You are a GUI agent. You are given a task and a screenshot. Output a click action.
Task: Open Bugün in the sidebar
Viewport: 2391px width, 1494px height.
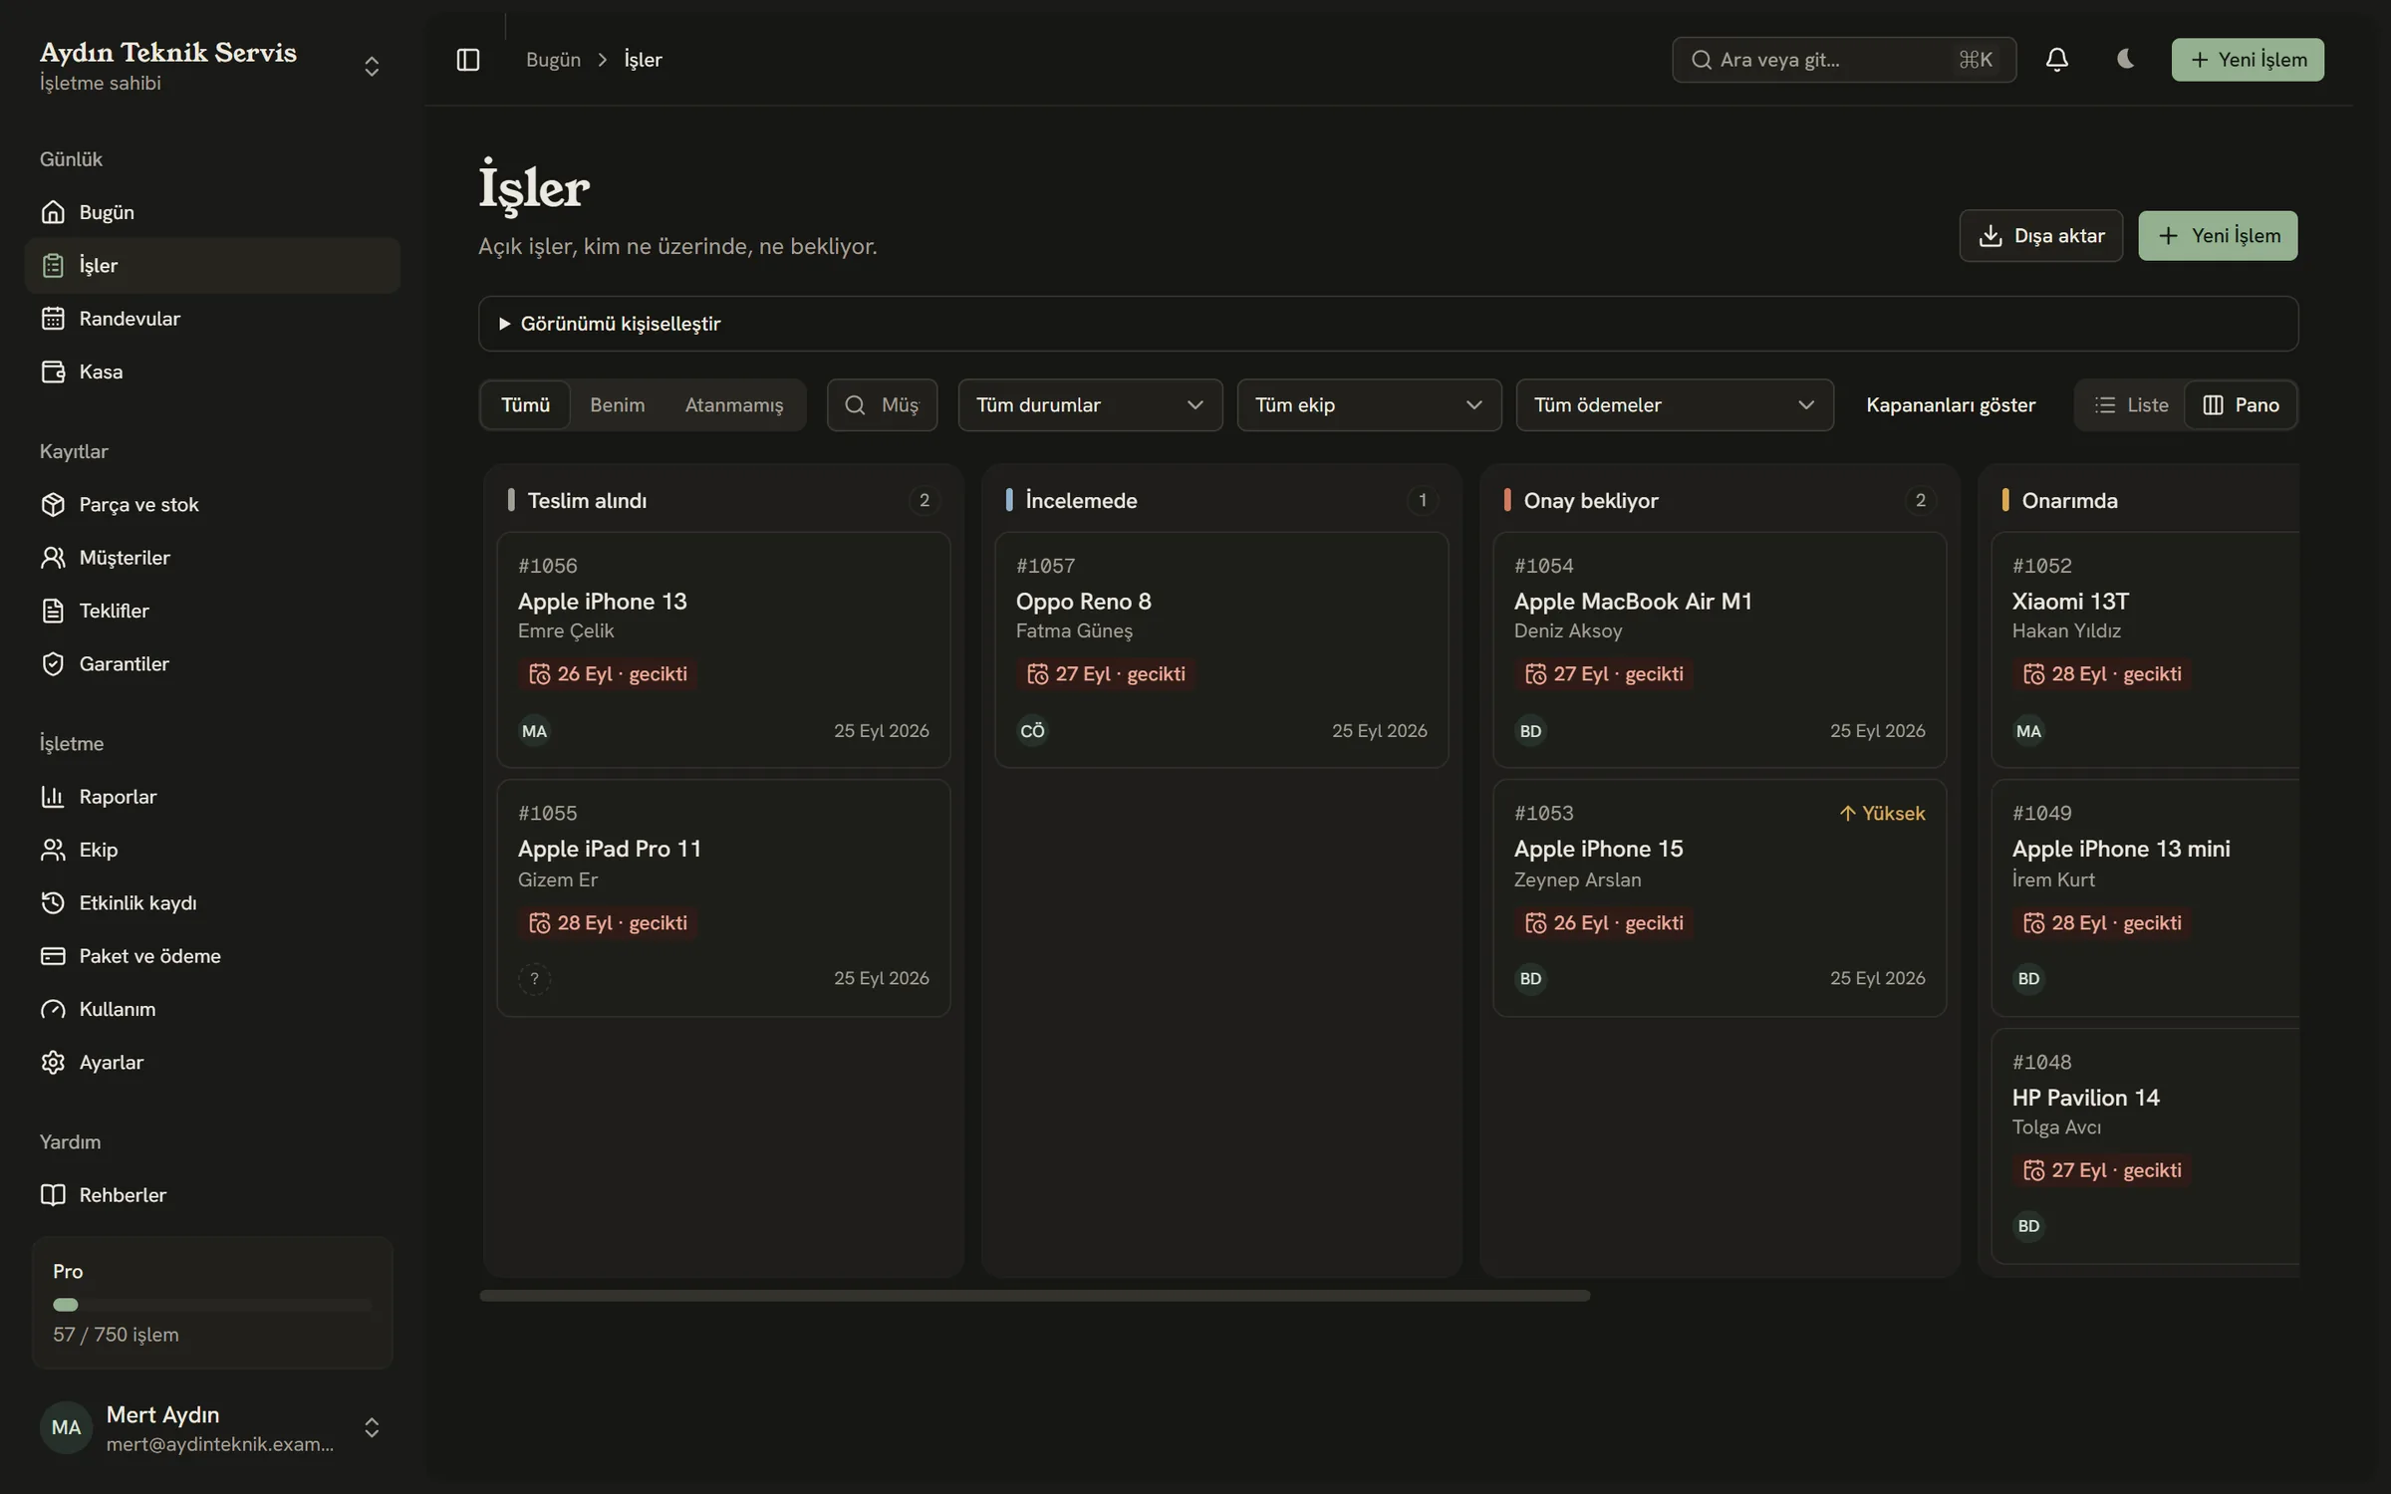[x=212, y=212]
